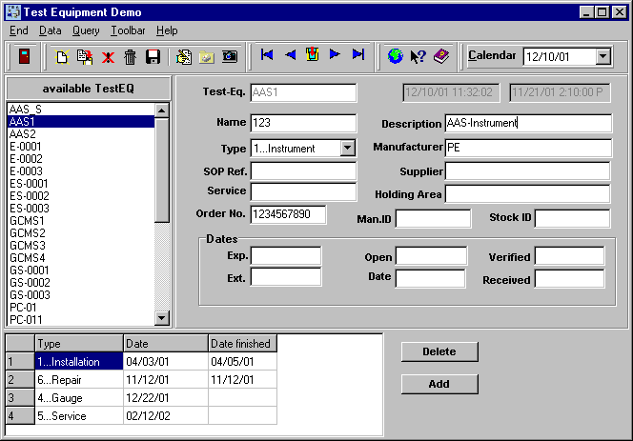
Task: Click the Service input field
Action: point(303,191)
